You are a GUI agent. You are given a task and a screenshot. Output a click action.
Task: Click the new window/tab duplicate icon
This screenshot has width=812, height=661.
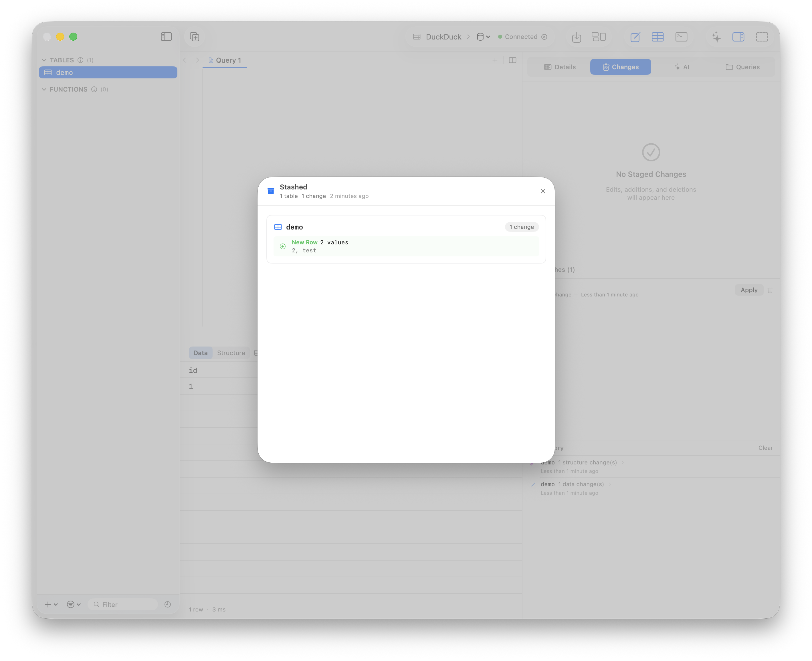pyautogui.click(x=195, y=37)
